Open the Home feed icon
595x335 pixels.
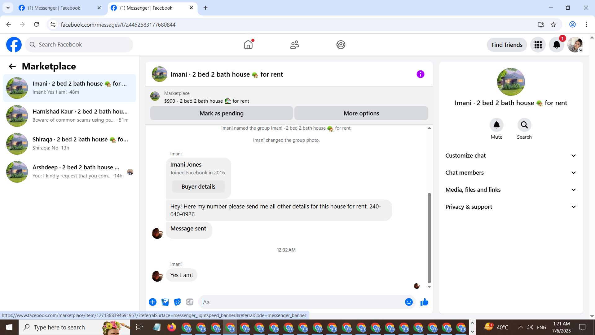click(248, 45)
